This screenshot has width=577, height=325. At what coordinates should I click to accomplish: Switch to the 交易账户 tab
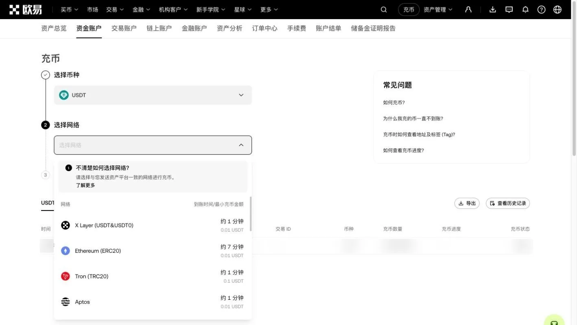[x=124, y=28]
